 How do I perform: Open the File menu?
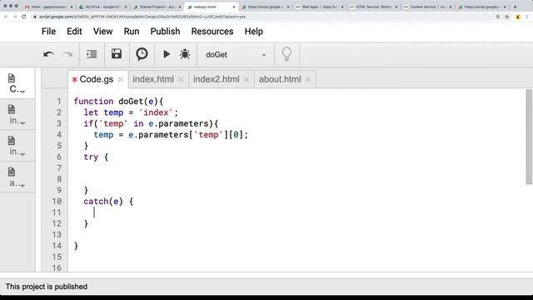pyautogui.click(x=48, y=32)
